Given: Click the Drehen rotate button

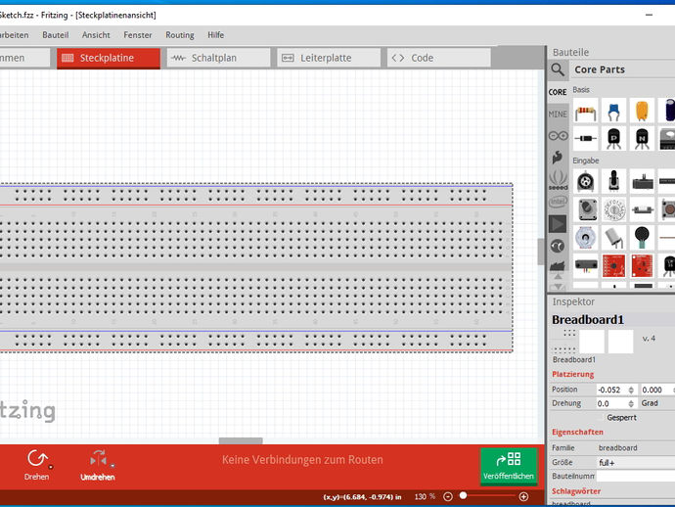Looking at the screenshot, I should tap(37, 465).
